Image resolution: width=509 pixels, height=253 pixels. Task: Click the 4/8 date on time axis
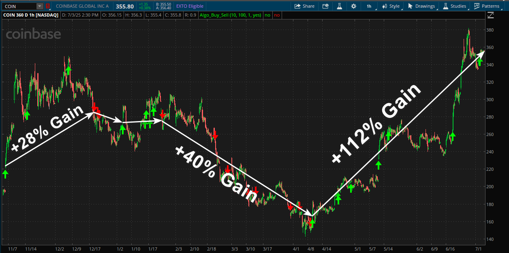311,249
